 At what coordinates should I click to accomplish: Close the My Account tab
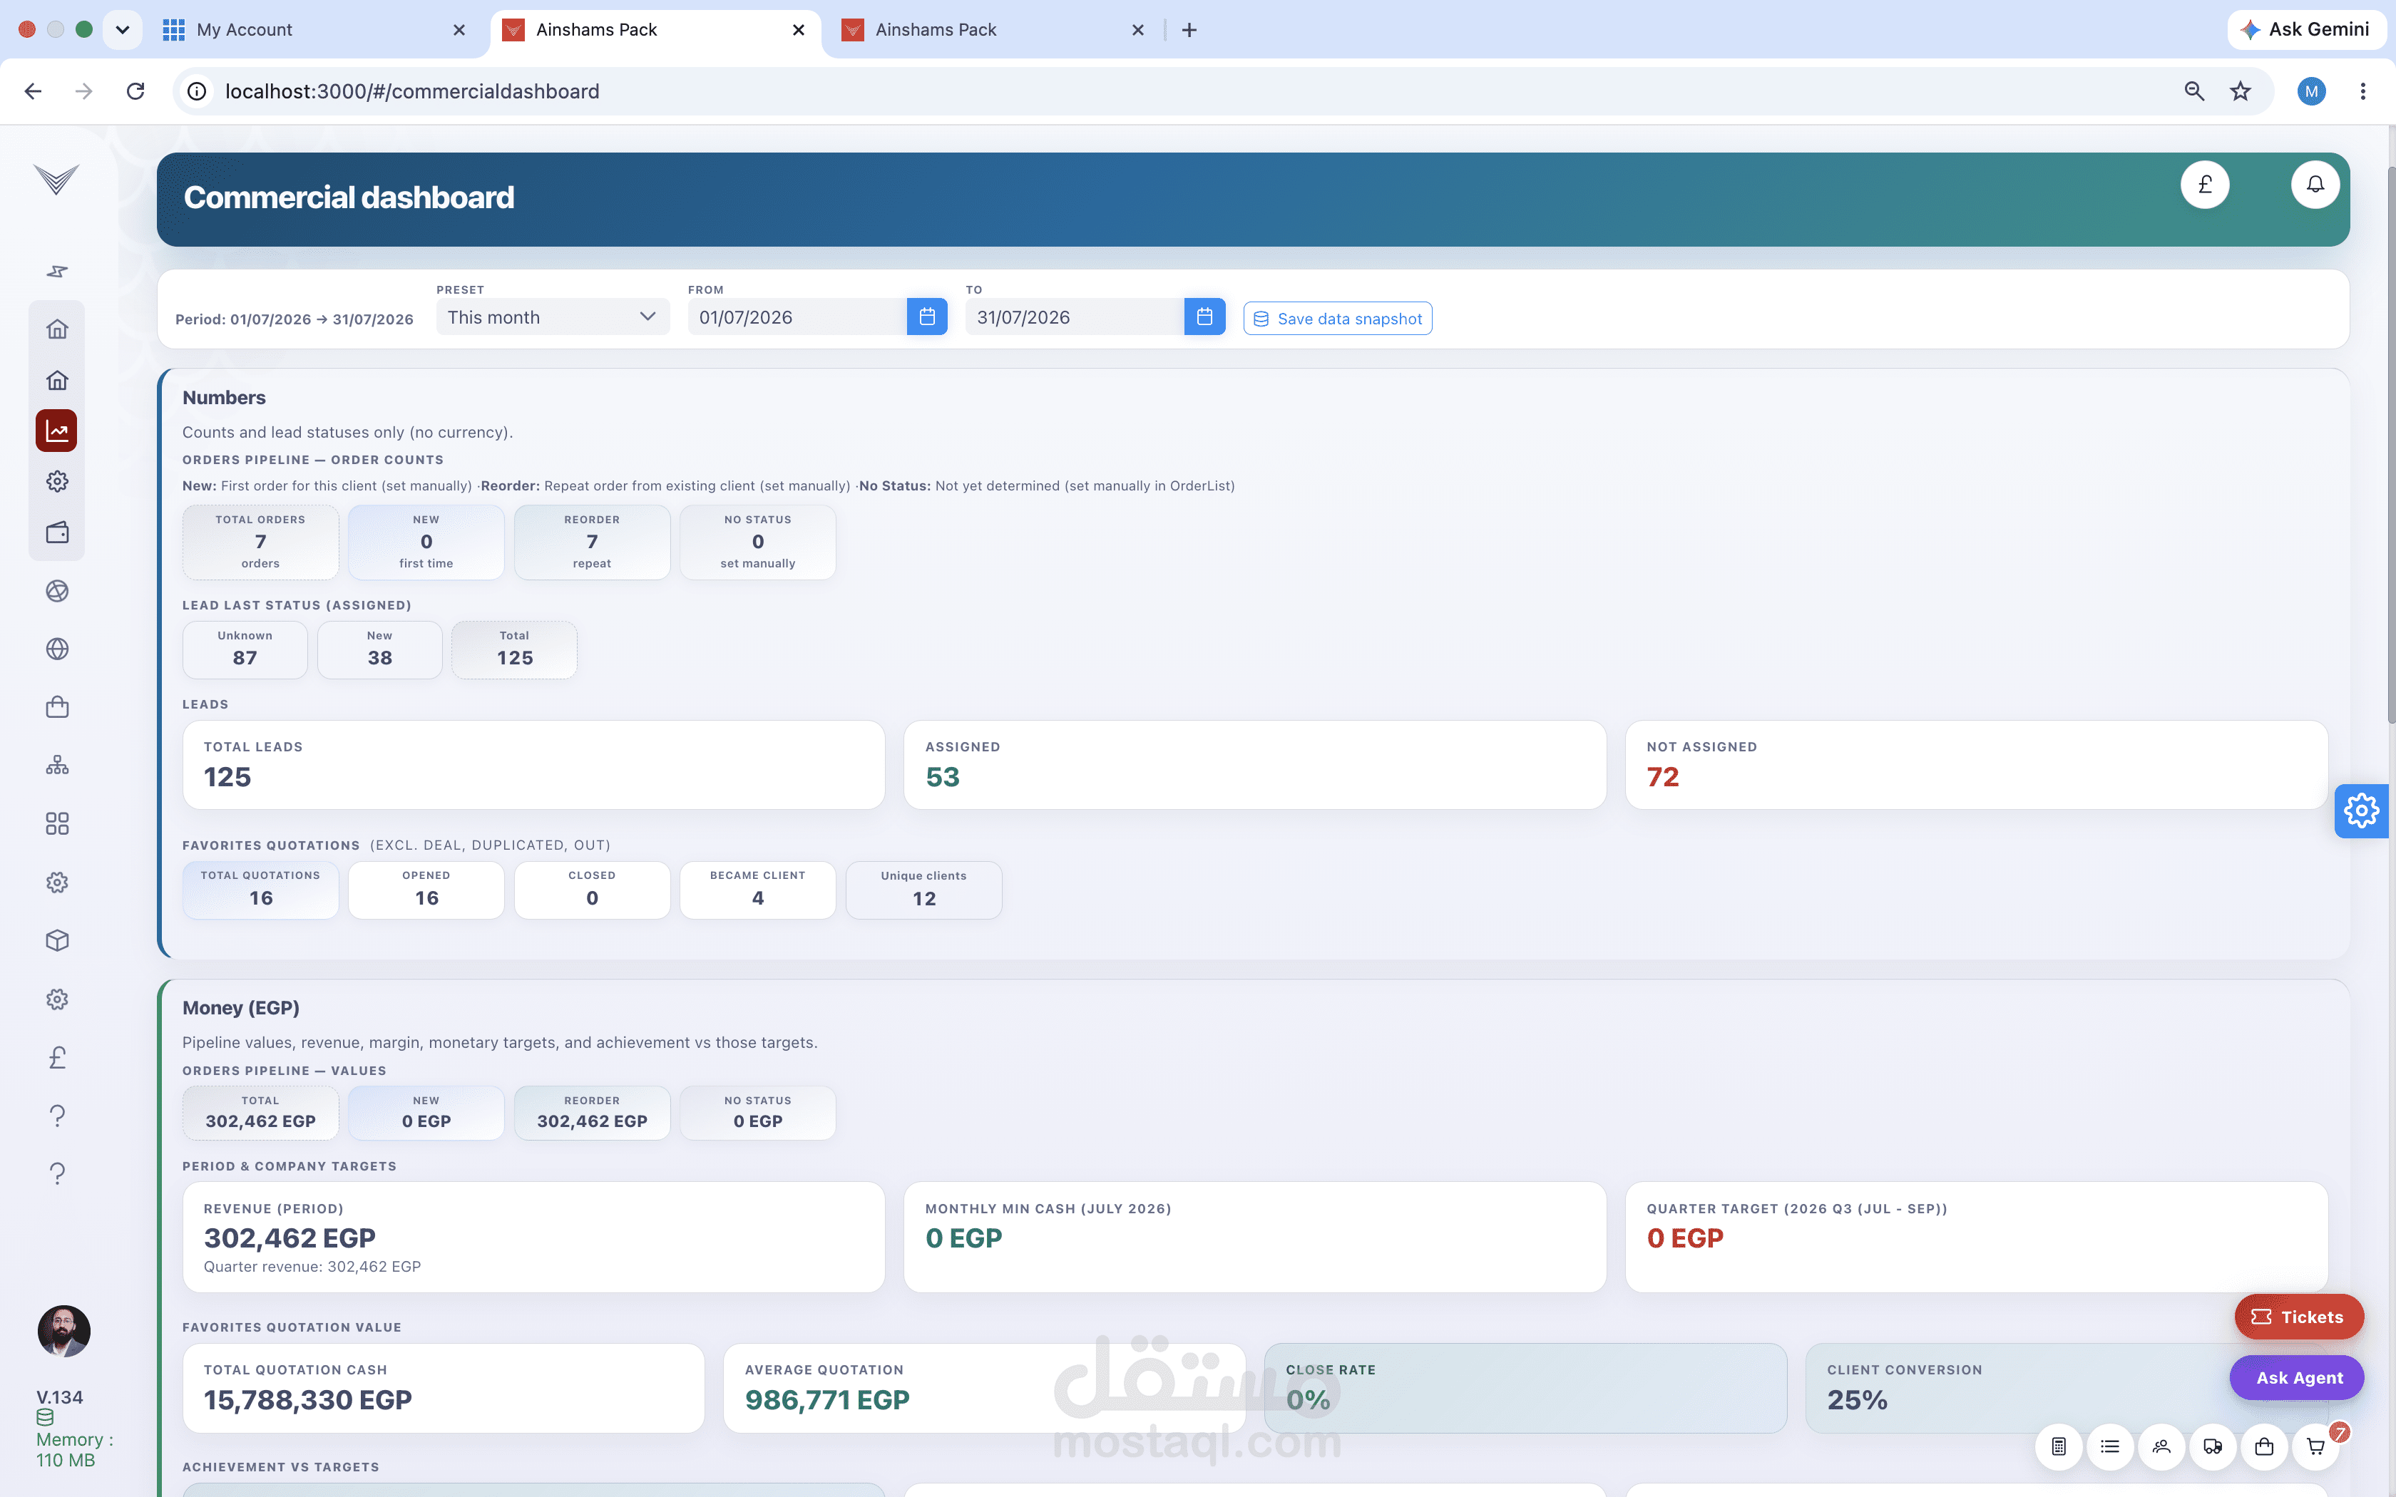pos(459,30)
